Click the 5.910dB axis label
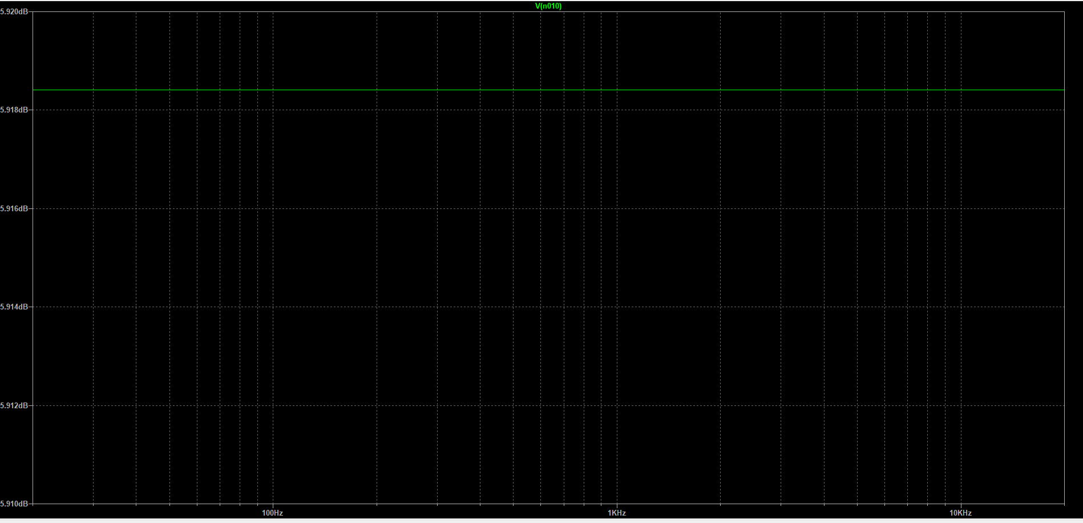The width and height of the screenshot is (1083, 523). [14, 504]
